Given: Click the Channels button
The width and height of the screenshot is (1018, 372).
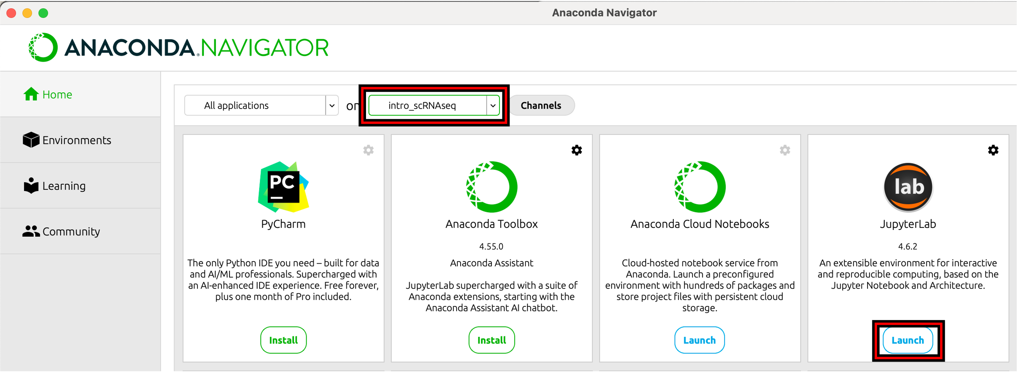Looking at the screenshot, I should point(541,106).
